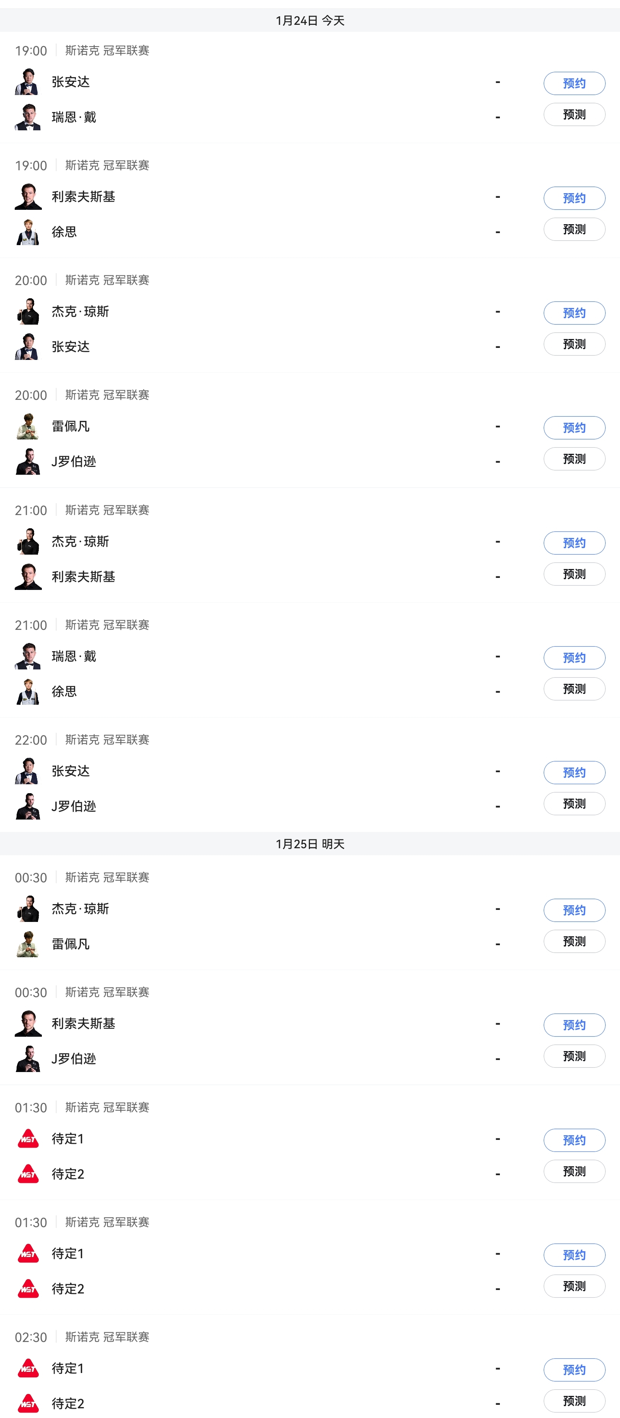The width and height of the screenshot is (620, 1418).
Task: Click the 1月25日 明天 date header
Action: point(310,844)
